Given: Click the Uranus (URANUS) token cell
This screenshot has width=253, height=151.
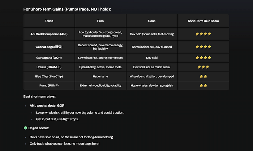Looking at the screenshot, I should (x=49, y=67).
